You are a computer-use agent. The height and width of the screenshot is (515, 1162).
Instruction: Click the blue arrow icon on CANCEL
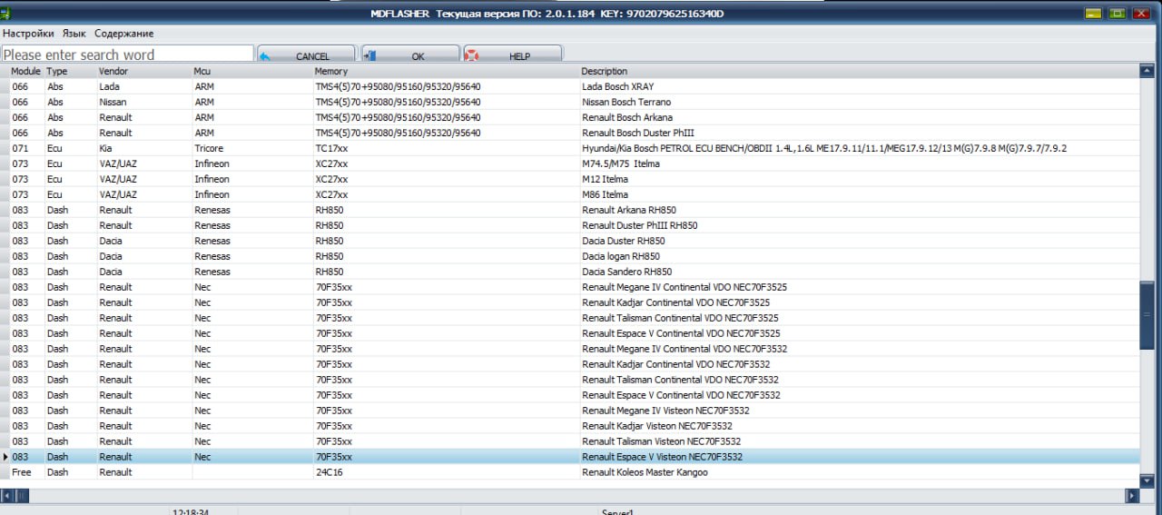point(266,56)
